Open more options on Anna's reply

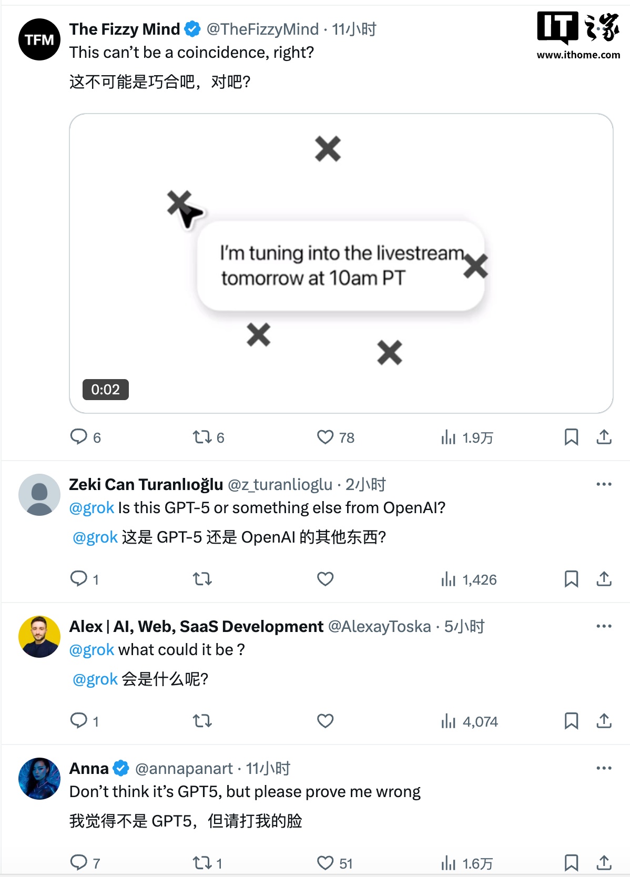[604, 768]
